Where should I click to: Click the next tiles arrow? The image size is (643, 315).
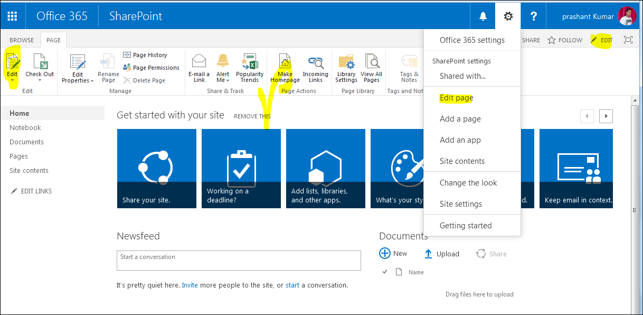click(x=606, y=116)
